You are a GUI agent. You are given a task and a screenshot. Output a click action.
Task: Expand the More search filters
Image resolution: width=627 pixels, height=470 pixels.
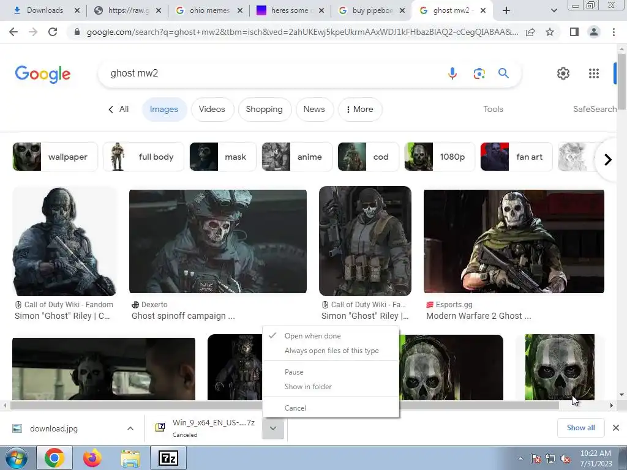(360, 109)
